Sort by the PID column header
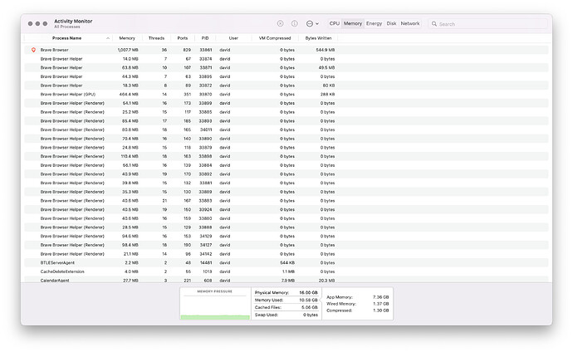This screenshot has height=352, width=573. click(x=205, y=38)
